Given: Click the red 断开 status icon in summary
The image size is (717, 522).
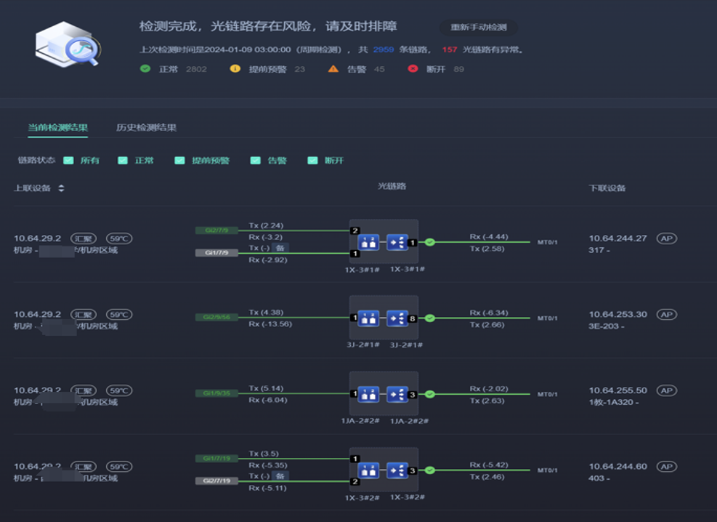Looking at the screenshot, I should pos(413,69).
